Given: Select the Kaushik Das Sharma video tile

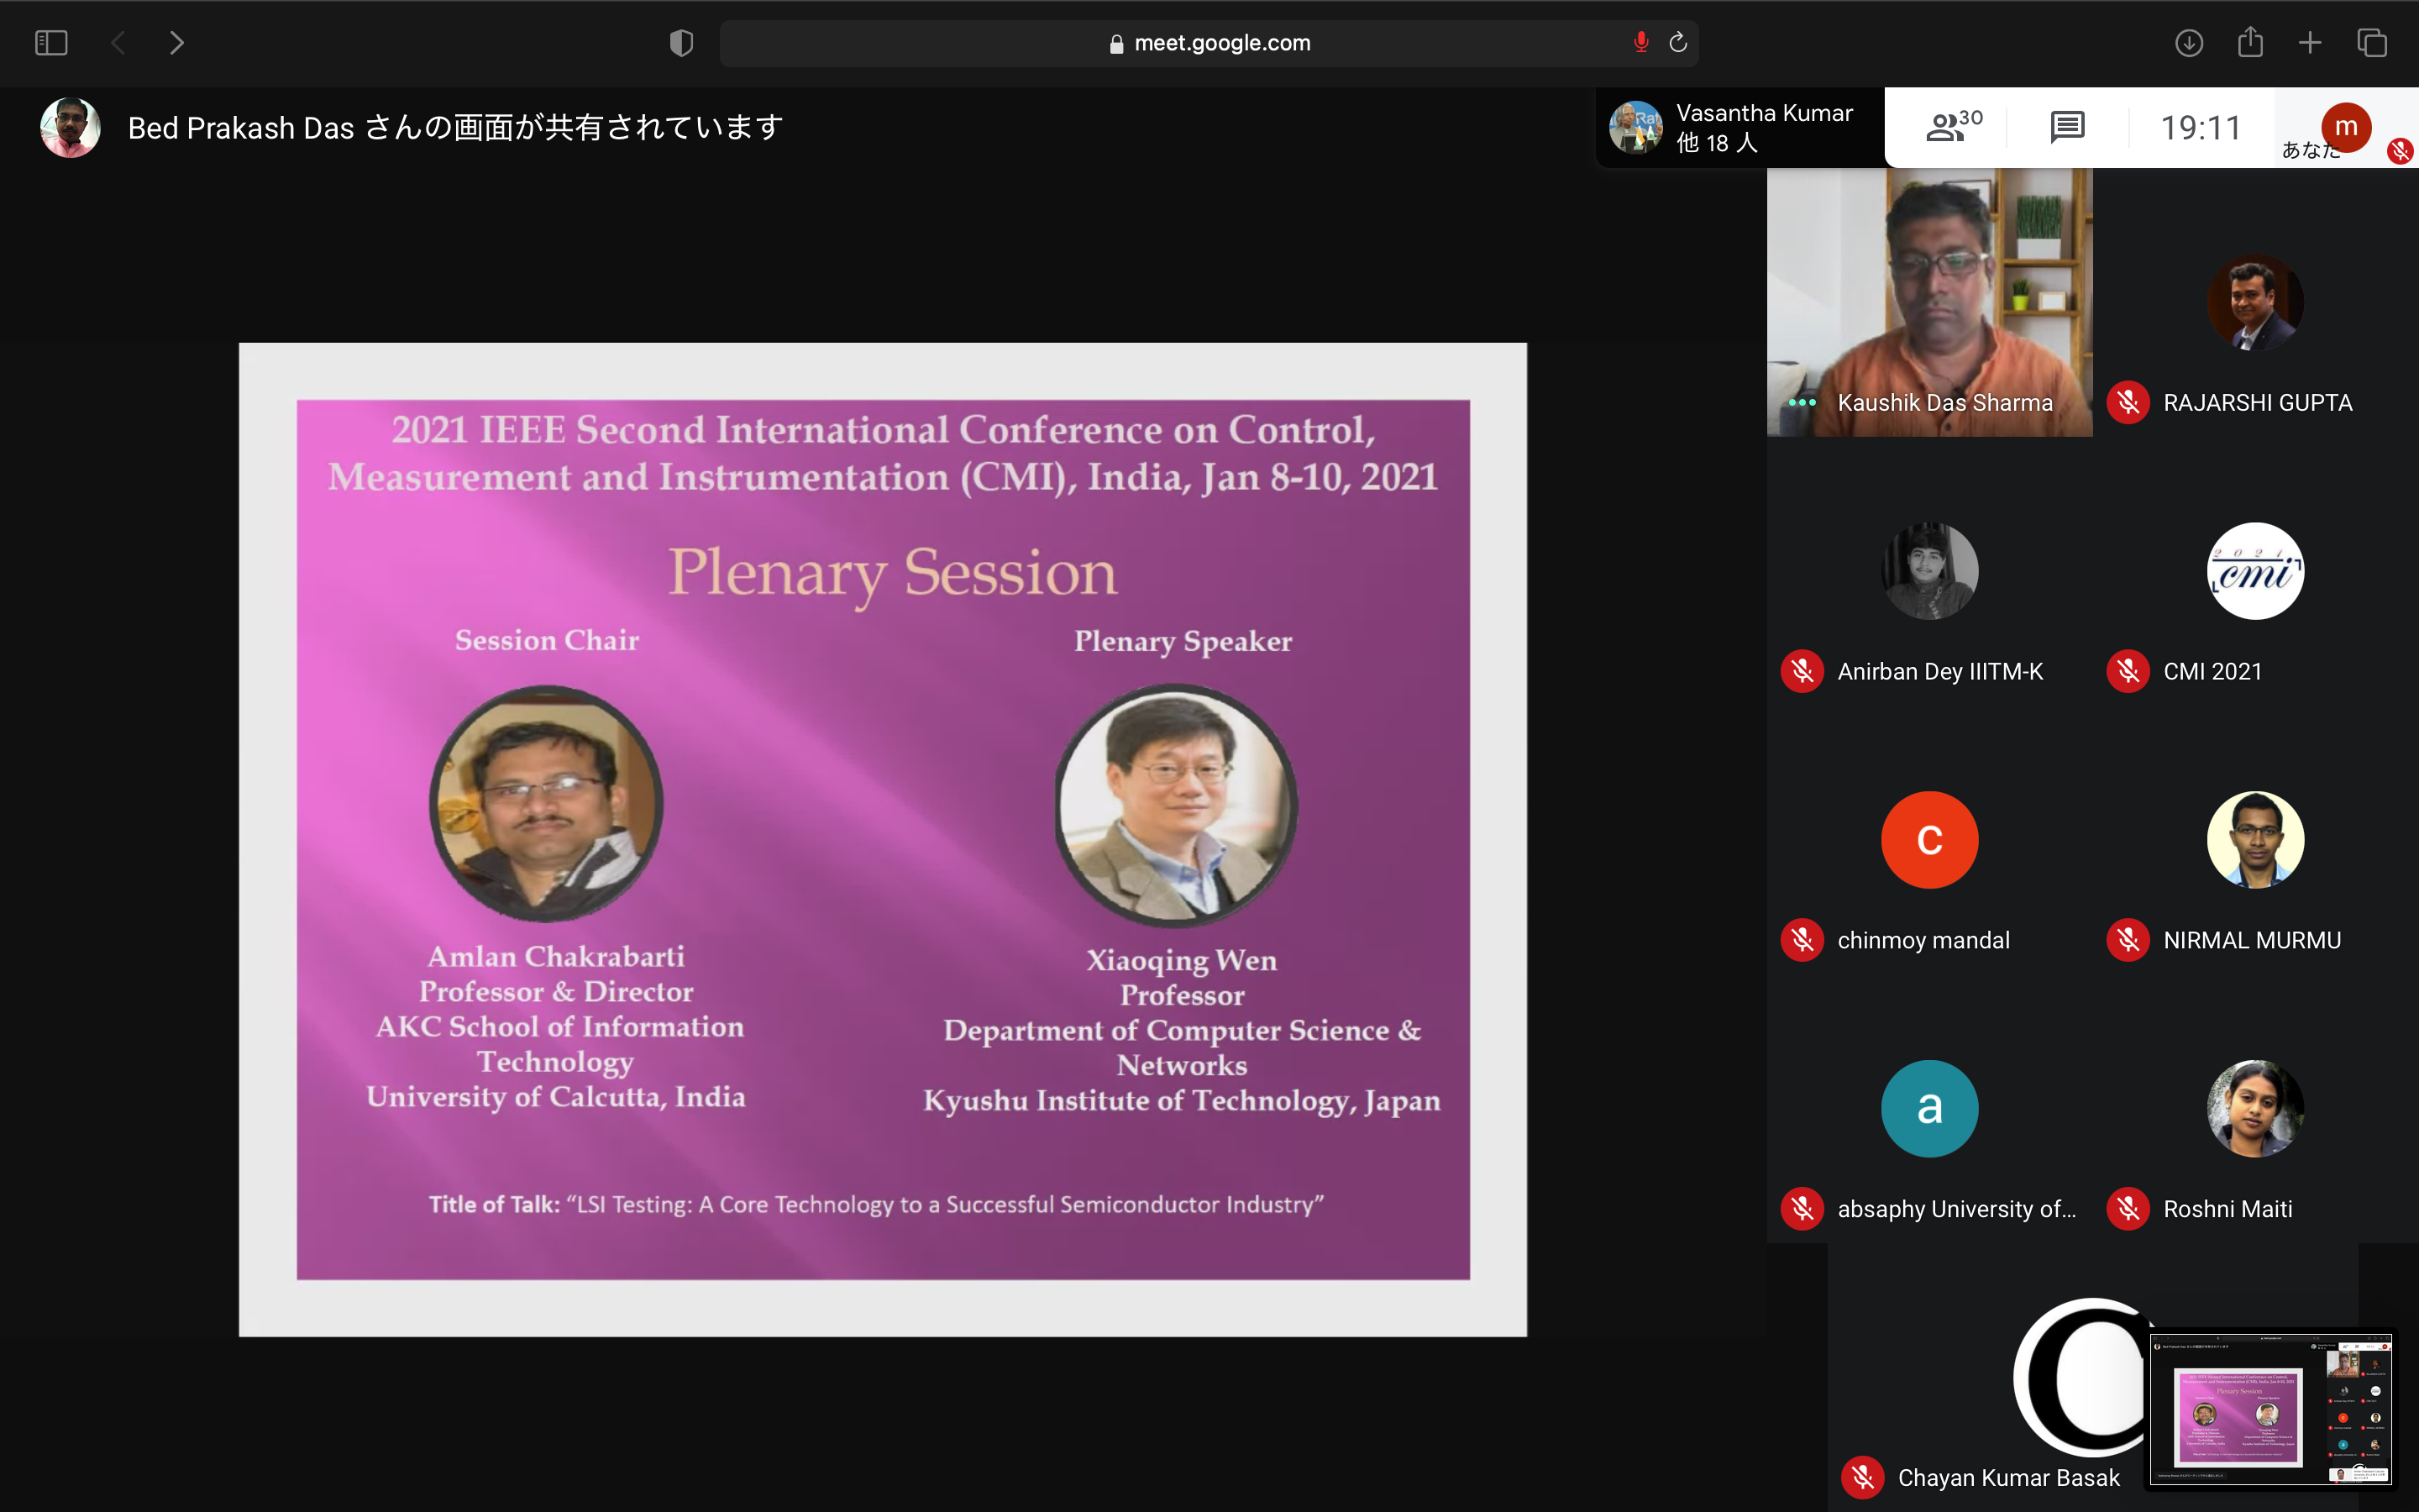Looking at the screenshot, I should tap(1929, 302).
